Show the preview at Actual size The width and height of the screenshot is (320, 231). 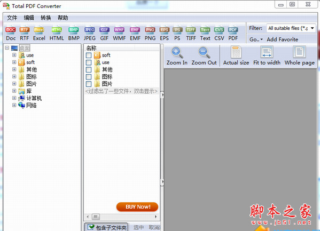tap(236, 55)
